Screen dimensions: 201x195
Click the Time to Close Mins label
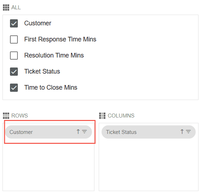point(51,87)
